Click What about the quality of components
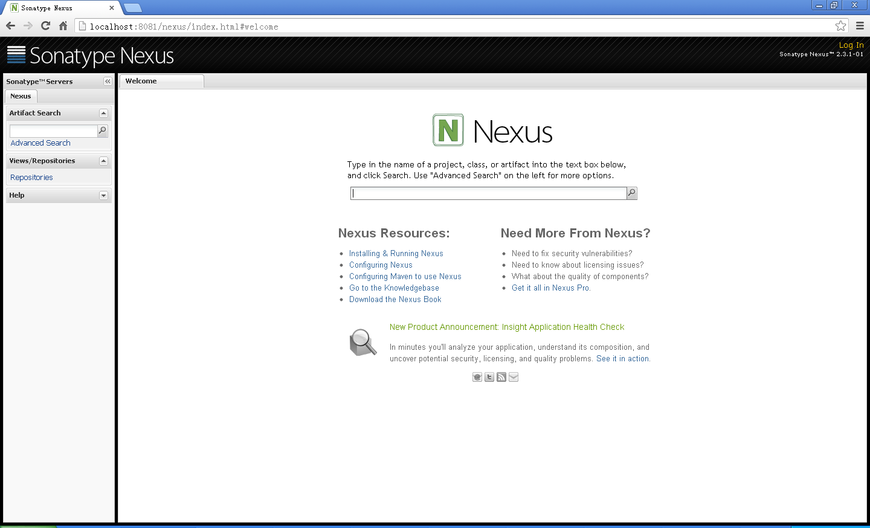This screenshot has height=528, width=870. (580, 277)
